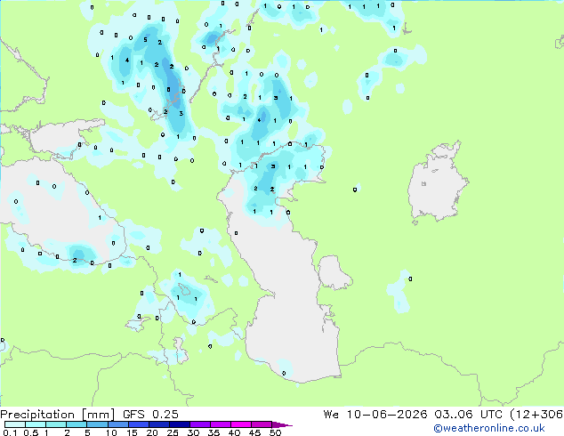The image size is (564, 436).
Task: Click the '35' legend scale label
Action: pos(214,432)
